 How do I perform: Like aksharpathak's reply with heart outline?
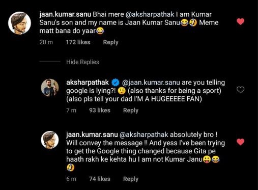click(240, 90)
